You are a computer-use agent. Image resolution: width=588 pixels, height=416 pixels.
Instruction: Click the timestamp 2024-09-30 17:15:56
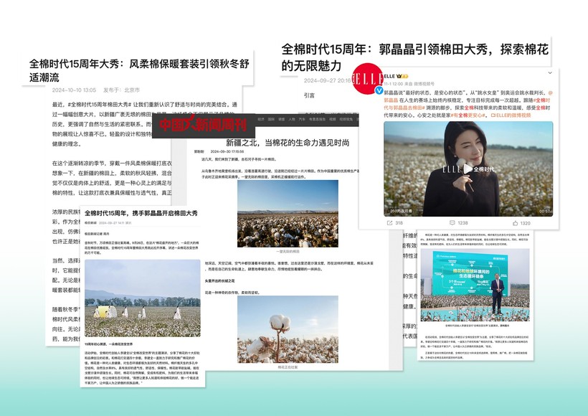tap(227, 151)
